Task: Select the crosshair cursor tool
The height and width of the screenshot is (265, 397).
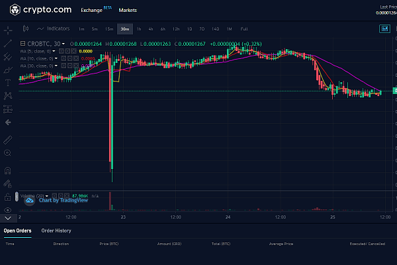Action: point(7,30)
